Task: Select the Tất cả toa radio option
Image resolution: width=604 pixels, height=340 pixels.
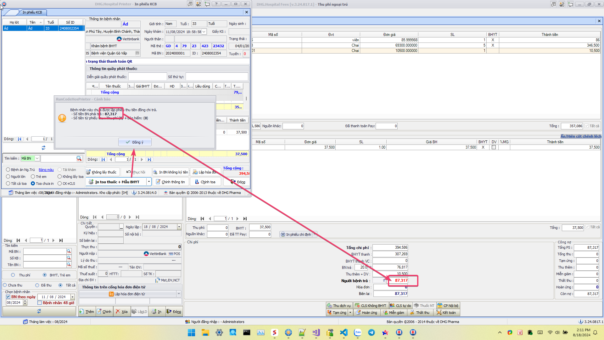Action: pyautogui.click(x=8, y=184)
